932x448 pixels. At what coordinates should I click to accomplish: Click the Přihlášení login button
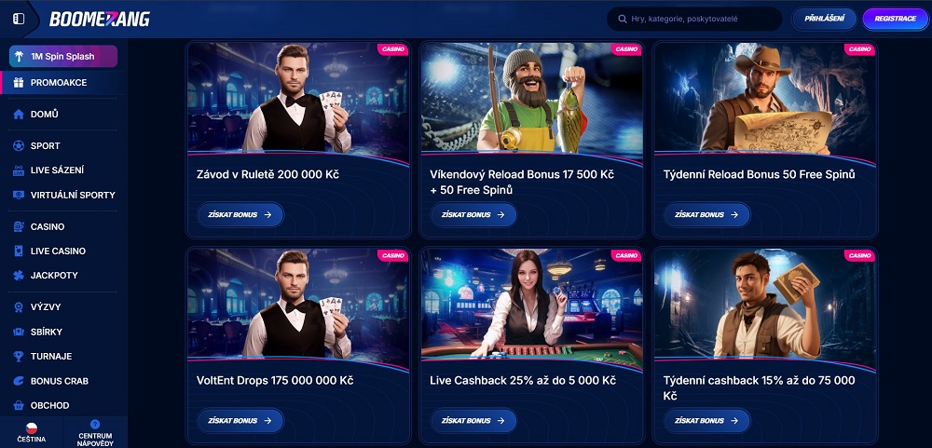[x=825, y=19]
